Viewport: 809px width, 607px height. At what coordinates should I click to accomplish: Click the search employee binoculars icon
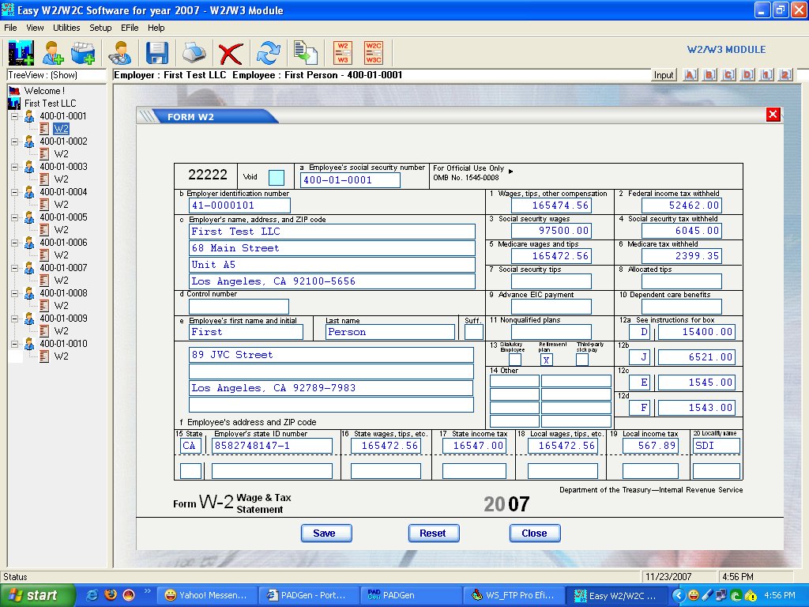tap(120, 53)
